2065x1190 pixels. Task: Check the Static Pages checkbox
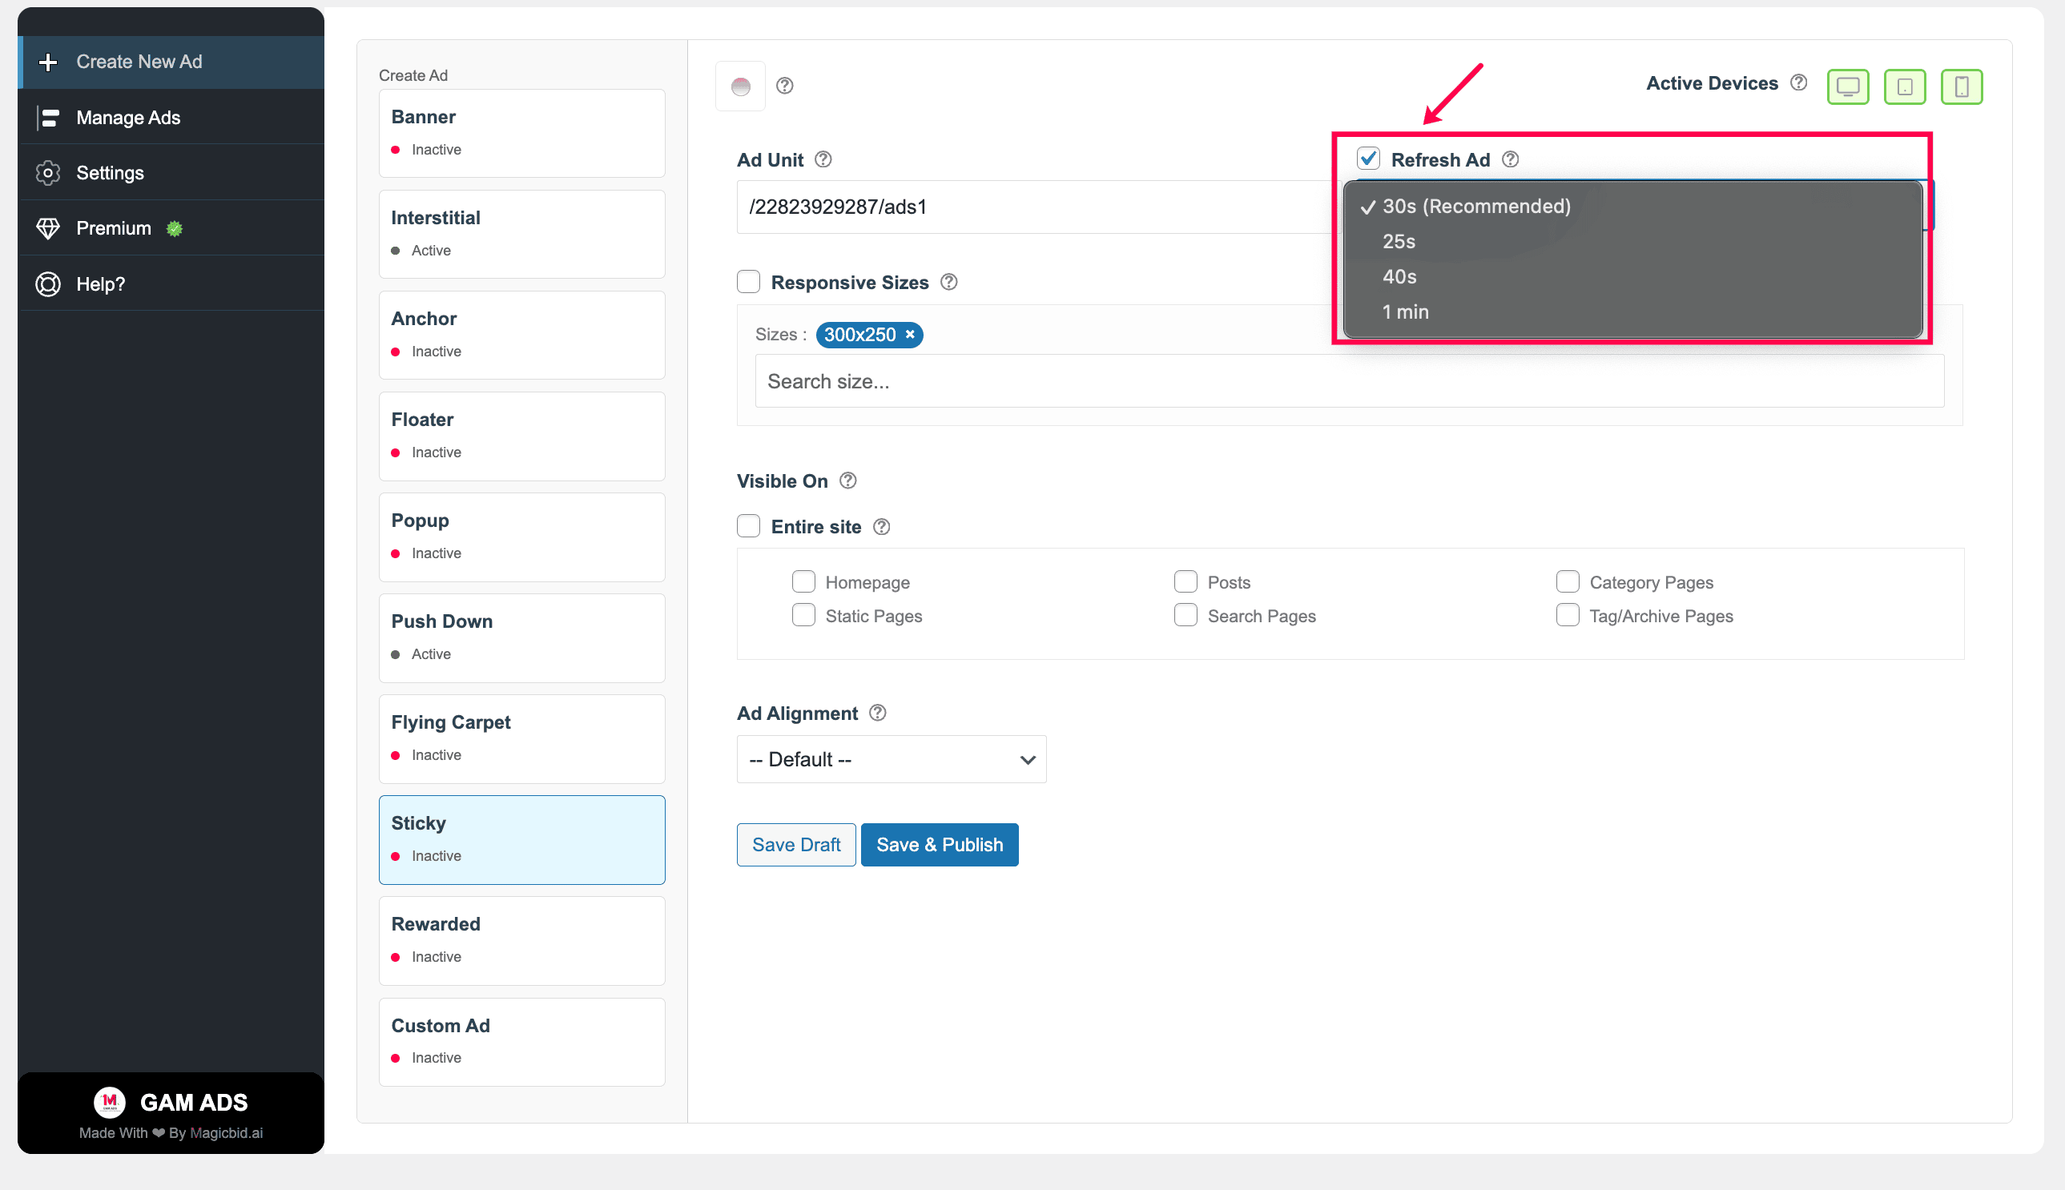[803, 616]
